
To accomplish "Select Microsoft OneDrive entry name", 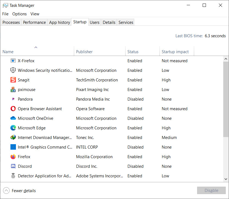I will pyautogui.click(x=35, y=118).
